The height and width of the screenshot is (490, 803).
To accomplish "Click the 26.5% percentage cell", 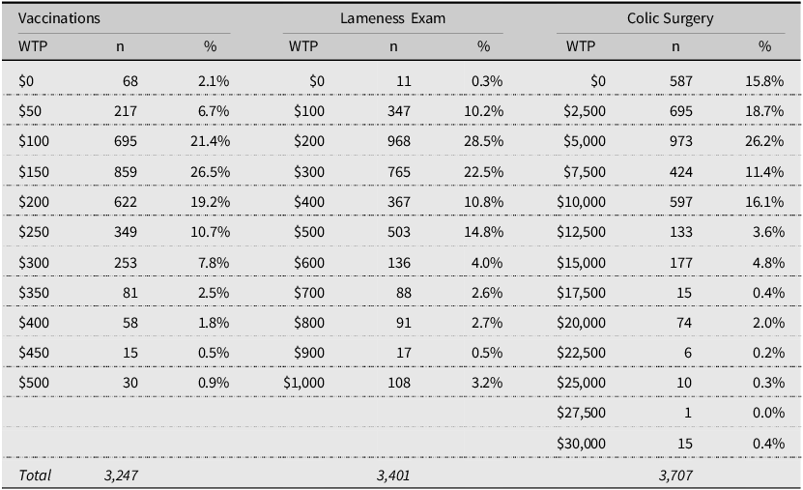I will pos(212,172).
